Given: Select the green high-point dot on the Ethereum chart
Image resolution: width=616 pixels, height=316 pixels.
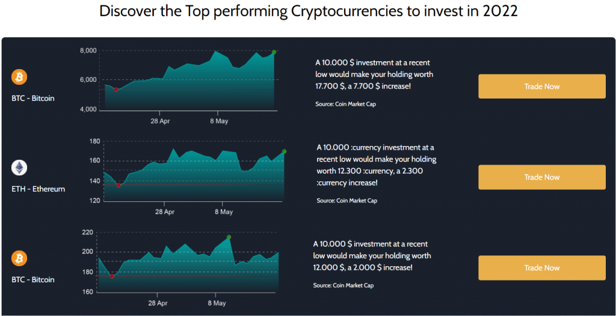Looking at the screenshot, I should click(x=284, y=151).
